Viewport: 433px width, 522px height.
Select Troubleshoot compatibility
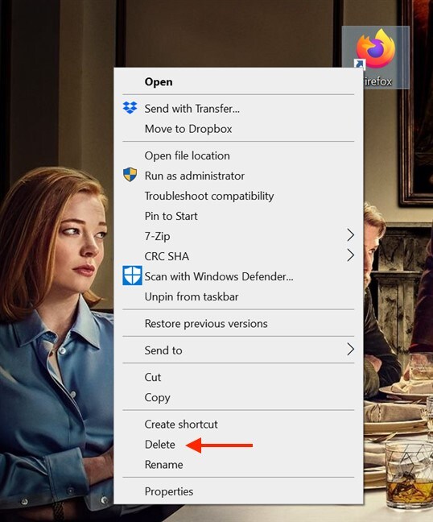point(238,196)
